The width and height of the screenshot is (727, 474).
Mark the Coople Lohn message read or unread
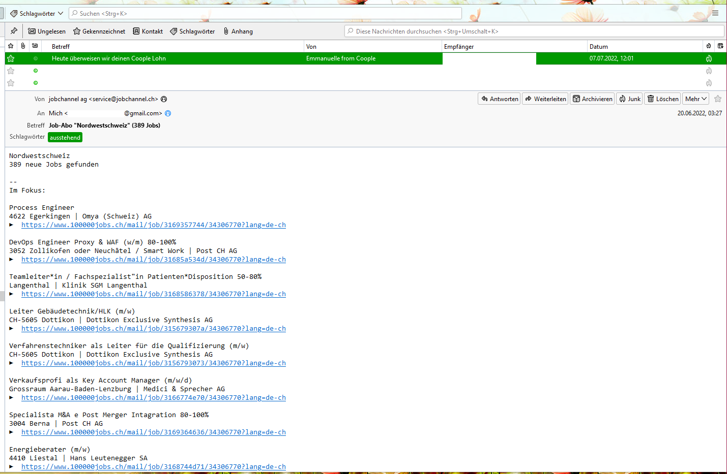coord(36,58)
